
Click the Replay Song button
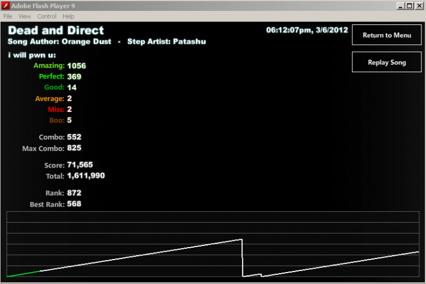pyautogui.click(x=387, y=62)
